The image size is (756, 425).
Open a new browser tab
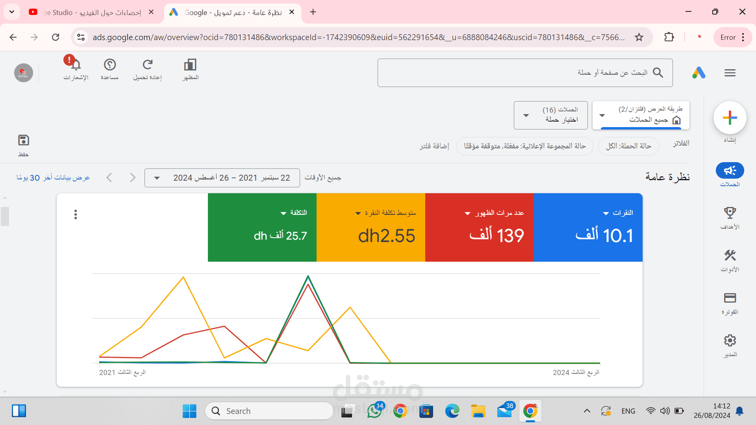(313, 12)
